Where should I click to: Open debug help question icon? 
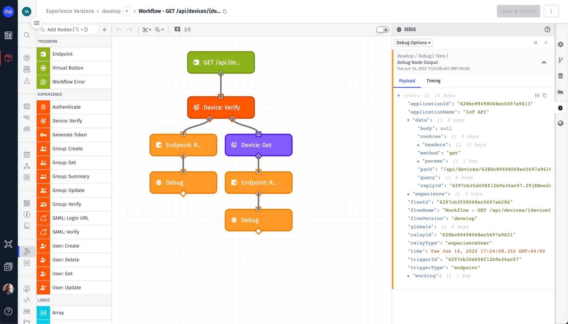click(547, 30)
